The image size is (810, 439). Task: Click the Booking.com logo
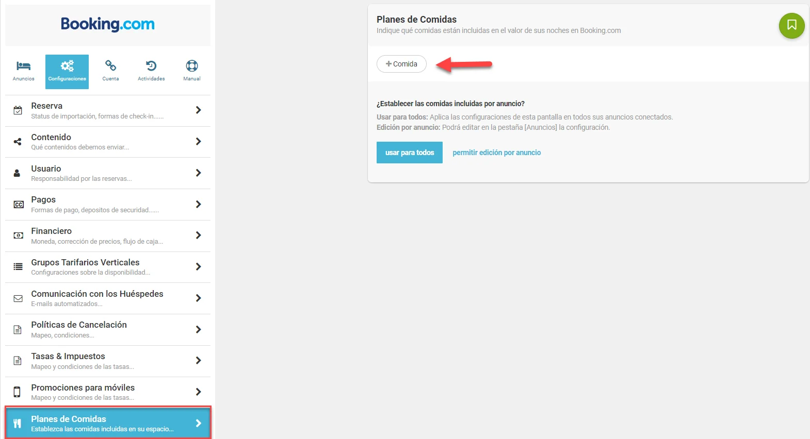coord(107,24)
